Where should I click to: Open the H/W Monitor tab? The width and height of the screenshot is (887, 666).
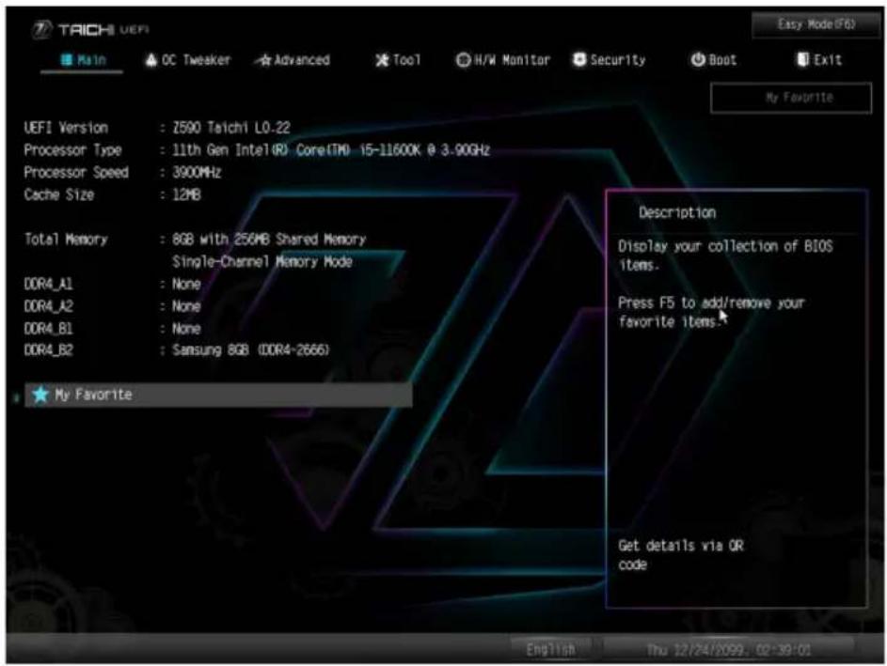point(503,60)
